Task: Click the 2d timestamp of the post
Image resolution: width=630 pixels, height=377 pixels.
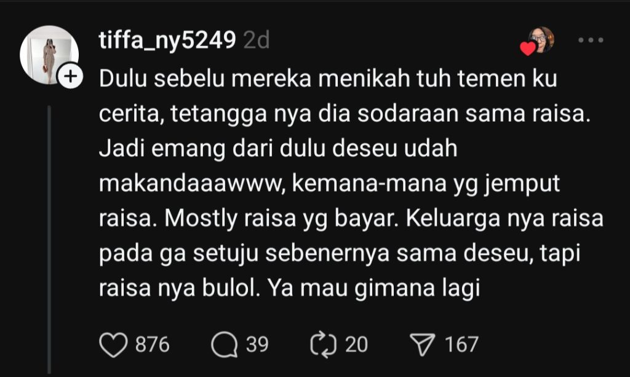Action: pos(257,41)
